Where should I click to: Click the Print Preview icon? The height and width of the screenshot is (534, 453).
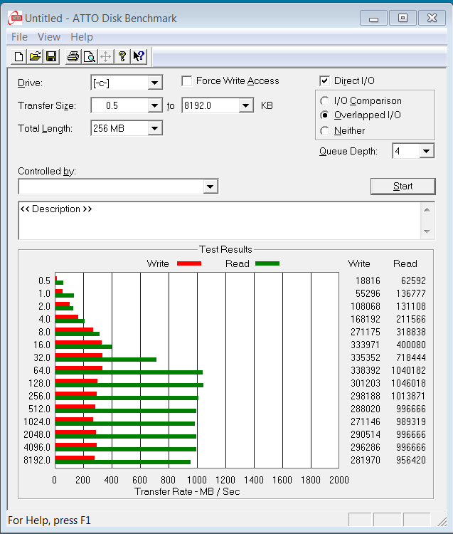click(90, 56)
